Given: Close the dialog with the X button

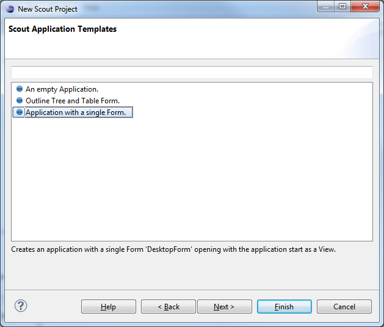Looking at the screenshot, I should point(365,6).
